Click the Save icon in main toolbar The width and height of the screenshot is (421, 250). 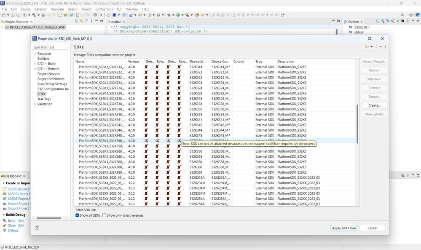coord(13,15)
